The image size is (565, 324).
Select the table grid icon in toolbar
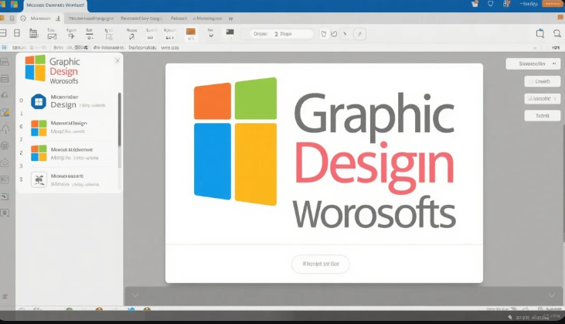point(33,33)
